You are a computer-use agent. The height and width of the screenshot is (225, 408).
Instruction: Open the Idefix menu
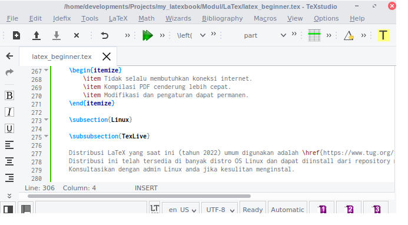point(62,18)
